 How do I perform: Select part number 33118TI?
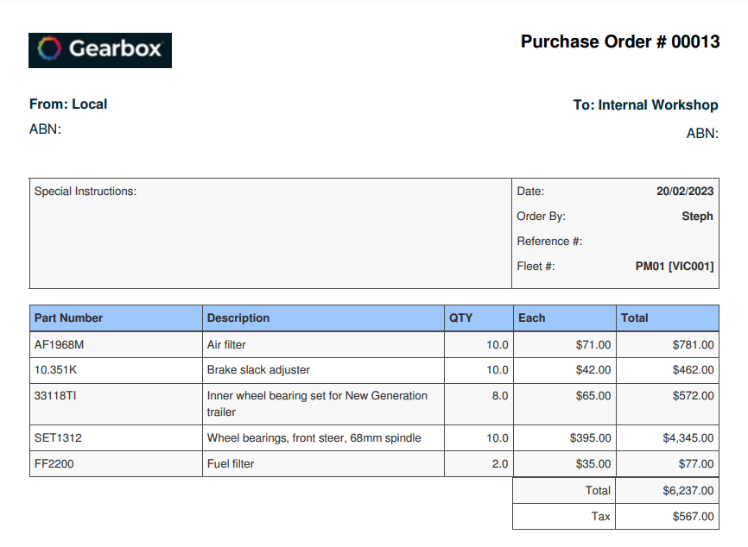click(x=56, y=396)
